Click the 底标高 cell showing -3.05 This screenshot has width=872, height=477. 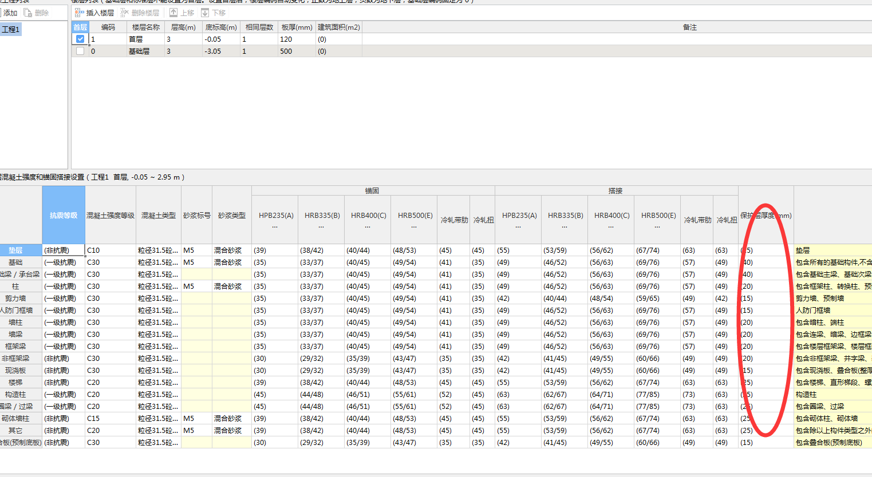[x=221, y=51]
